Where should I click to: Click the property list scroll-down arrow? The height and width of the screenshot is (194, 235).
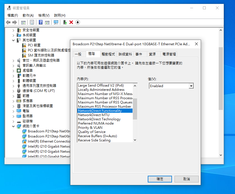coord(135,140)
